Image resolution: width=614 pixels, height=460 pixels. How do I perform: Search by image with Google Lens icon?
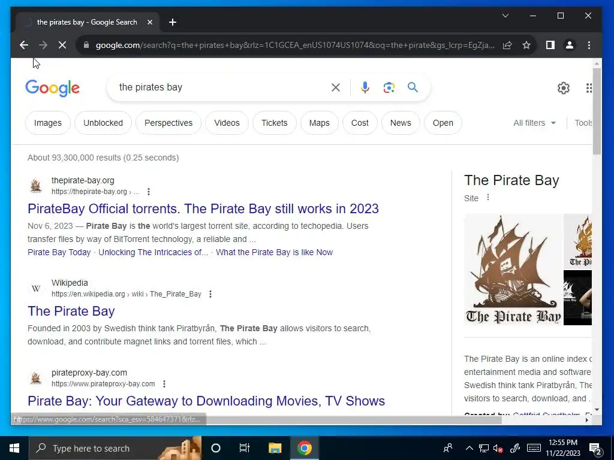click(x=389, y=87)
